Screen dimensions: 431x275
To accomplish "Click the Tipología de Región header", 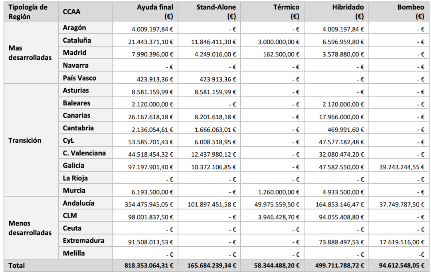I will pyautogui.click(x=28, y=12).
